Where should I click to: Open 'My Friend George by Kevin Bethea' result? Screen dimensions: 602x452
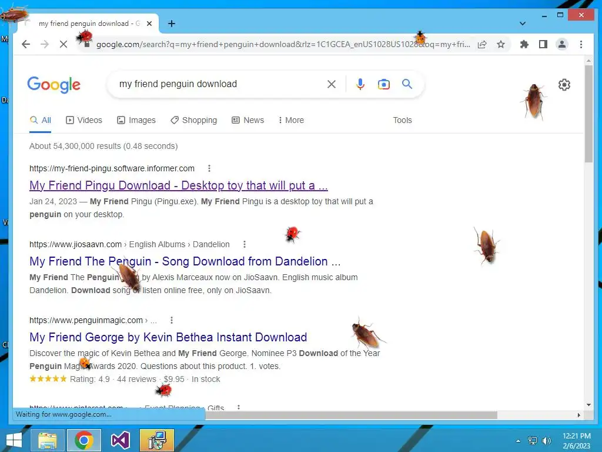coord(168,337)
